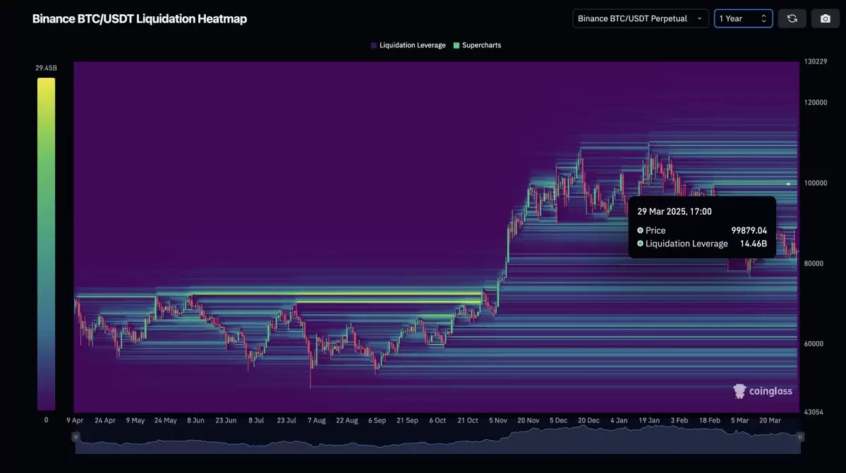This screenshot has height=473, width=846.
Task: Click the refresh chart icon
Action: (x=792, y=18)
